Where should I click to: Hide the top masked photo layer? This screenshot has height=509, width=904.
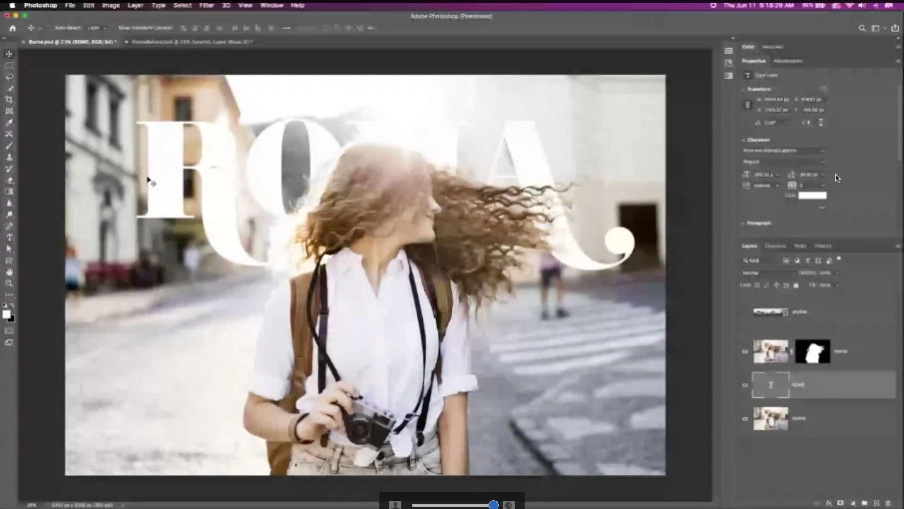[744, 351]
